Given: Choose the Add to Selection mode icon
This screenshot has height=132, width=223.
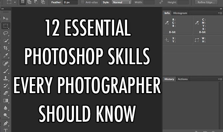Looking at the screenshot, I should point(29,2).
